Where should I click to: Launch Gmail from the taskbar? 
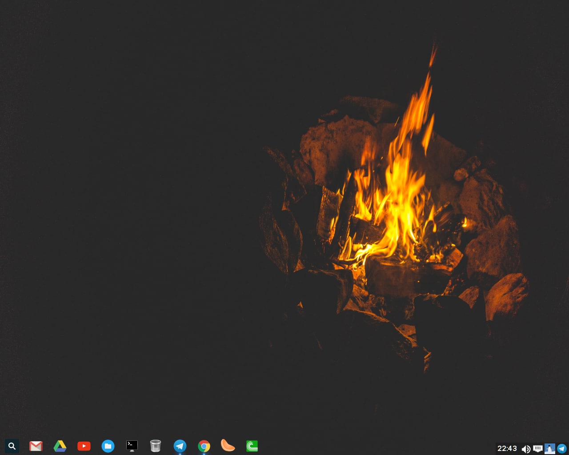[x=36, y=446]
